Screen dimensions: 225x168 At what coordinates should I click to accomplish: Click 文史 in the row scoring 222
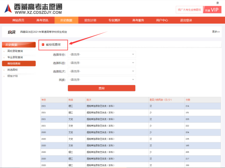pos(71,126)
